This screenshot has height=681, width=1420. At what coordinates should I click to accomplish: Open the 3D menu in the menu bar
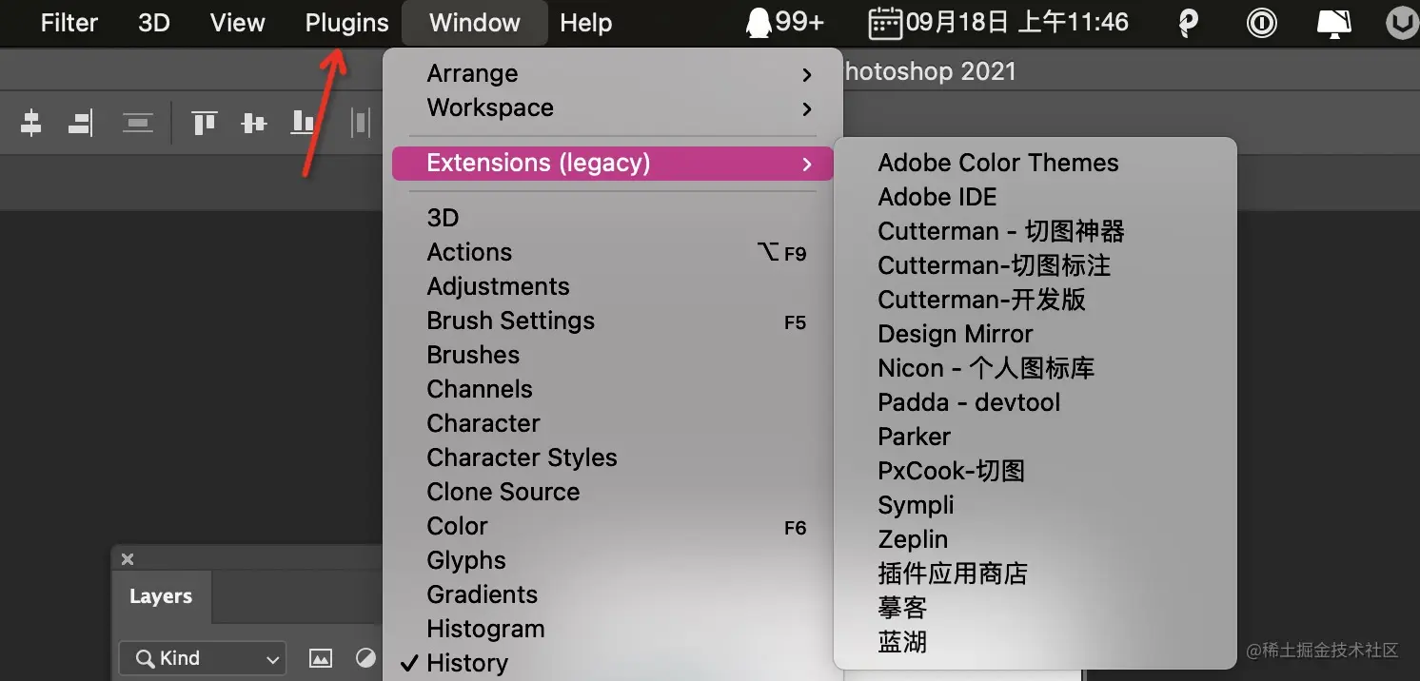[154, 23]
